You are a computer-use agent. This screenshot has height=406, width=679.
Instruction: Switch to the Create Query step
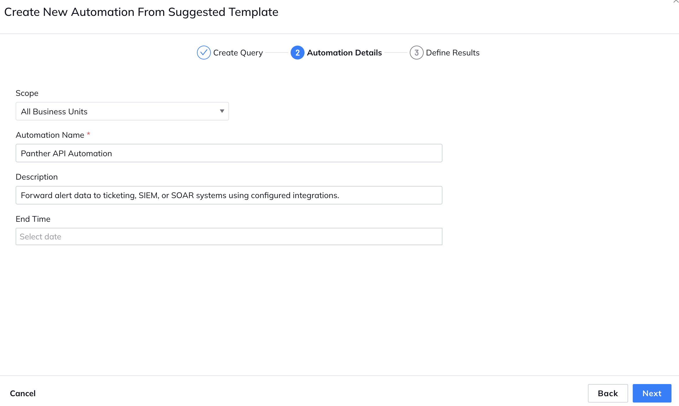coord(237,53)
